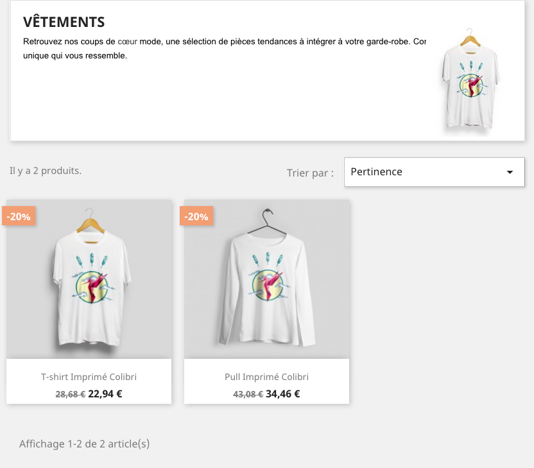The image size is (534, 468).
Task: Click the crossed-out price 43,08 €
Action: click(x=248, y=394)
